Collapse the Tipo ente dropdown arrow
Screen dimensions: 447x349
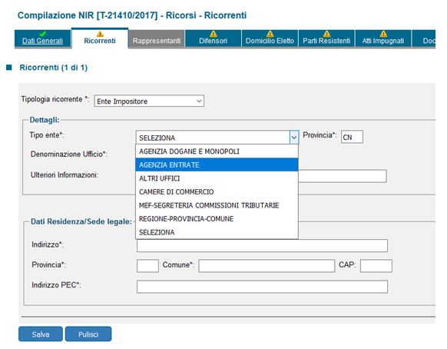click(x=294, y=138)
